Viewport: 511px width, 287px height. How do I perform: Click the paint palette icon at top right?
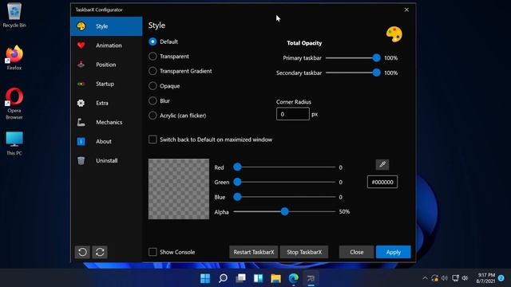[394, 34]
